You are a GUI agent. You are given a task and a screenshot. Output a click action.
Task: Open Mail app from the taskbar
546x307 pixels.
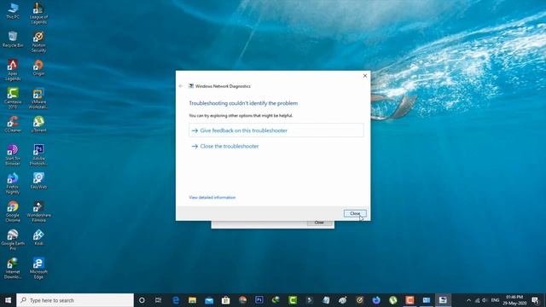click(x=209, y=300)
